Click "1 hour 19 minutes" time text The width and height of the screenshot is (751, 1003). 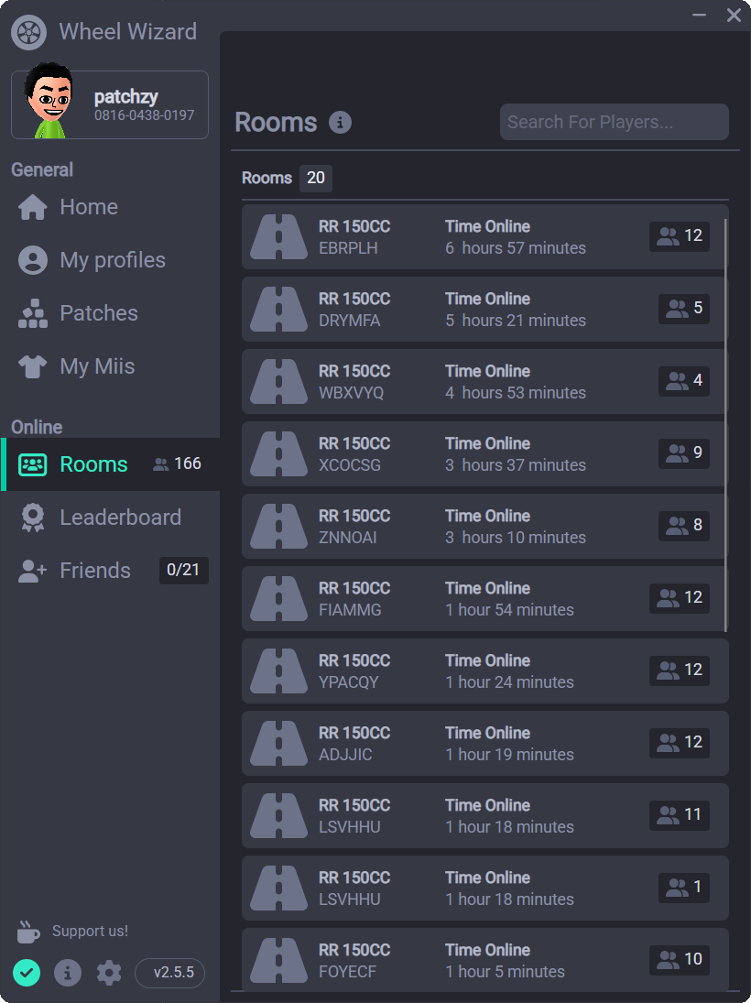[510, 755]
